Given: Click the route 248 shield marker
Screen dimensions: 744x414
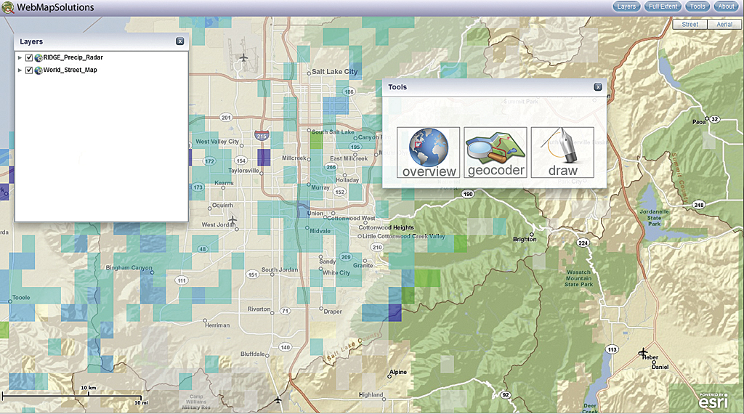Looking at the screenshot, I should [x=699, y=205].
